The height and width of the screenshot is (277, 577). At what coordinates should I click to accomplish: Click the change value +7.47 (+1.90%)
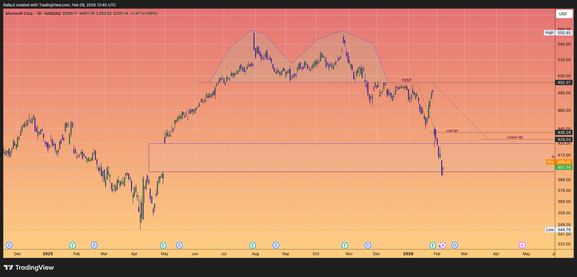pyautogui.click(x=144, y=14)
